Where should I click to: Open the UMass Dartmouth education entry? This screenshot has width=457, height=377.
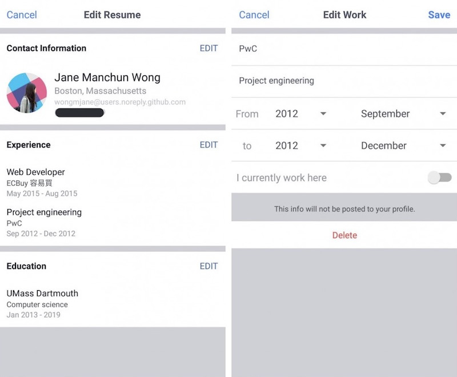click(x=41, y=293)
